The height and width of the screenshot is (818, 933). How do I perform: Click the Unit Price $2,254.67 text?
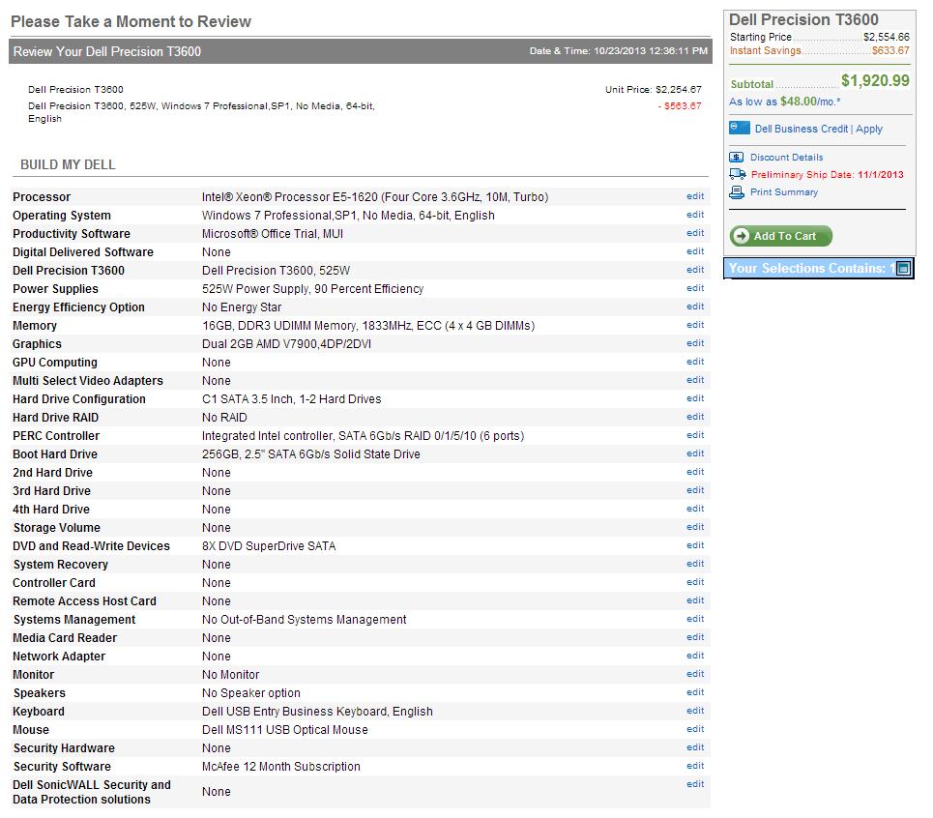[654, 90]
